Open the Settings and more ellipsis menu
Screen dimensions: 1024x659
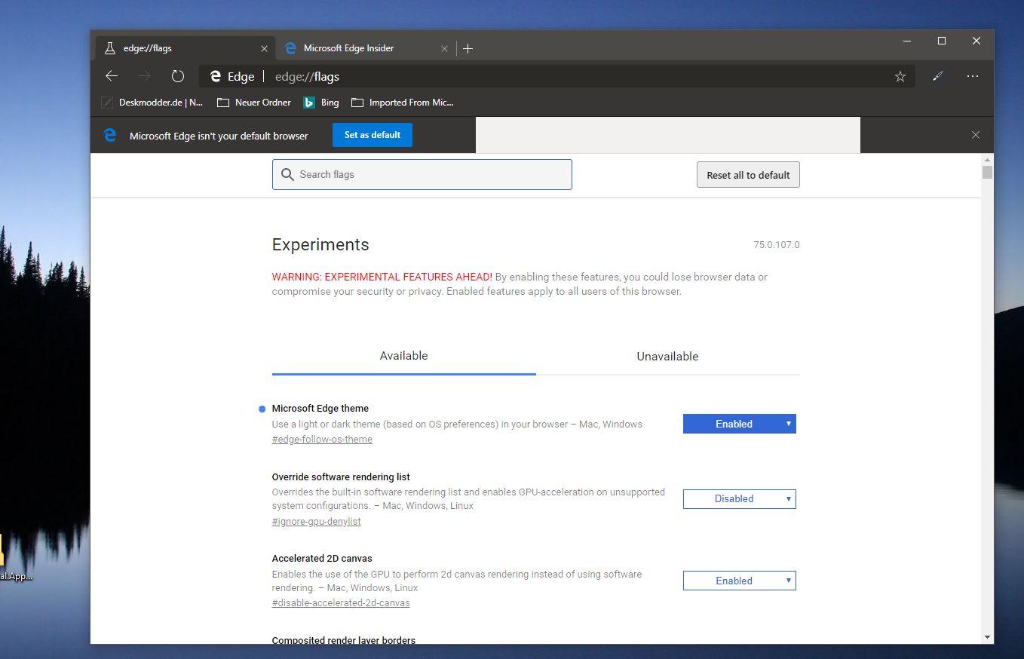tap(973, 76)
